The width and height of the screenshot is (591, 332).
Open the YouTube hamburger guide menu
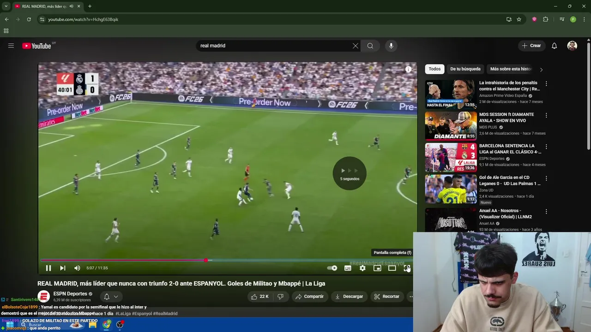(x=11, y=46)
